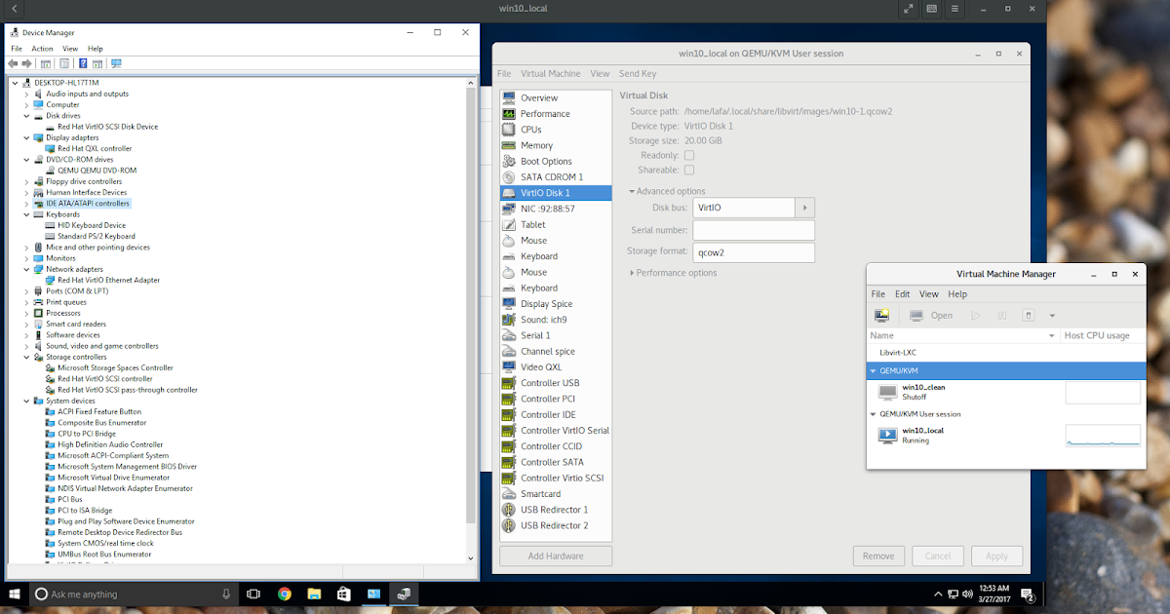The height and width of the screenshot is (614, 1170).
Task: Open View menu in Device Manager
Action: point(70,48)
